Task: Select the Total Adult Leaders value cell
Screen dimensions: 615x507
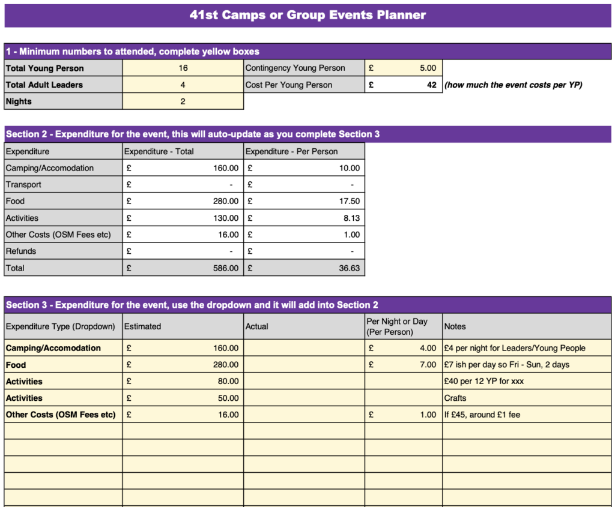Action: [x=182, y=85]
